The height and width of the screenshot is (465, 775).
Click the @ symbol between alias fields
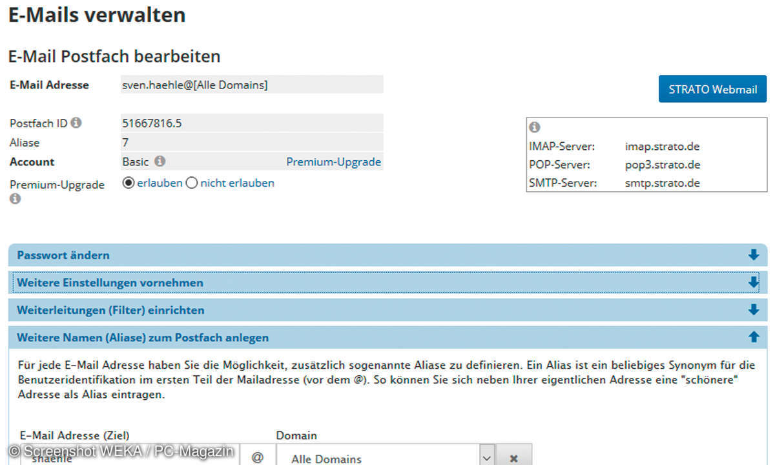tap(257, 457)
